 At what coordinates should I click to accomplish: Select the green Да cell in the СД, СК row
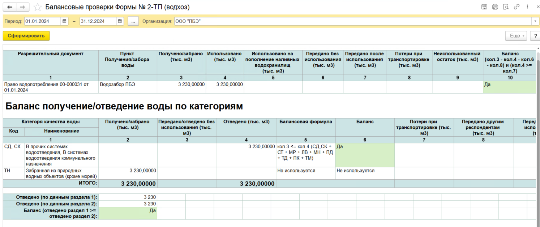click(365, 155)
